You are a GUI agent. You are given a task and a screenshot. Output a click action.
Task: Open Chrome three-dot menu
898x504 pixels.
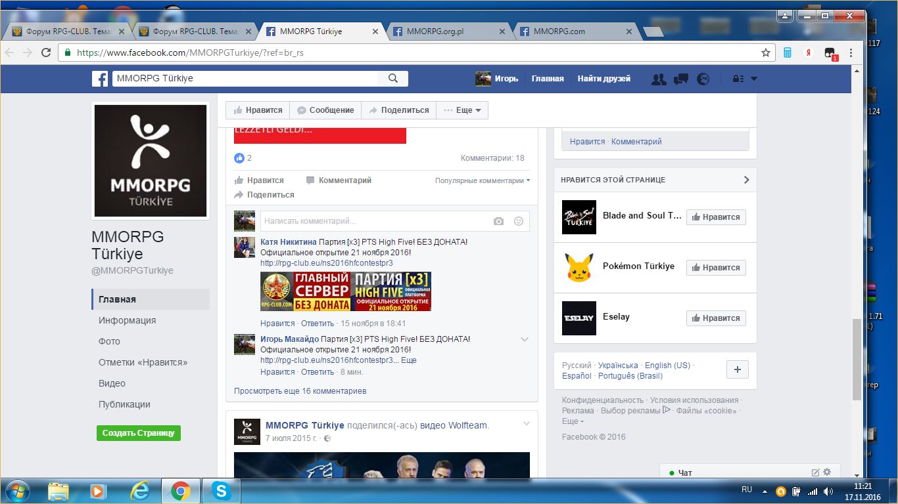coord(852,52)
